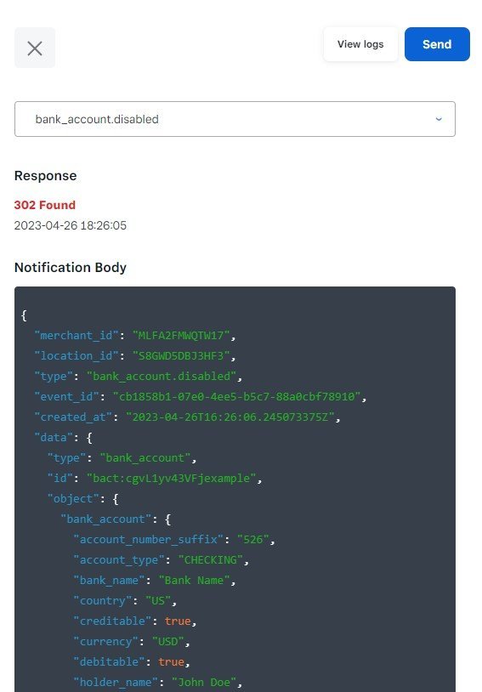The image size is (482, 692).
Task: Click the merchant_id value MLFA2FMWQTW17
Action: [x=181, y=336]
